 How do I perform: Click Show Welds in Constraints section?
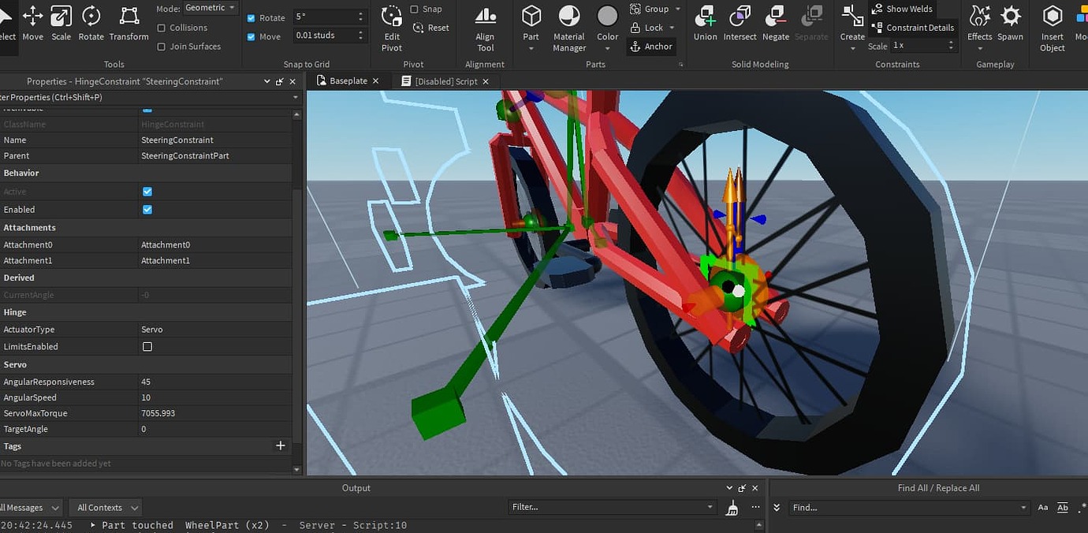902,9
